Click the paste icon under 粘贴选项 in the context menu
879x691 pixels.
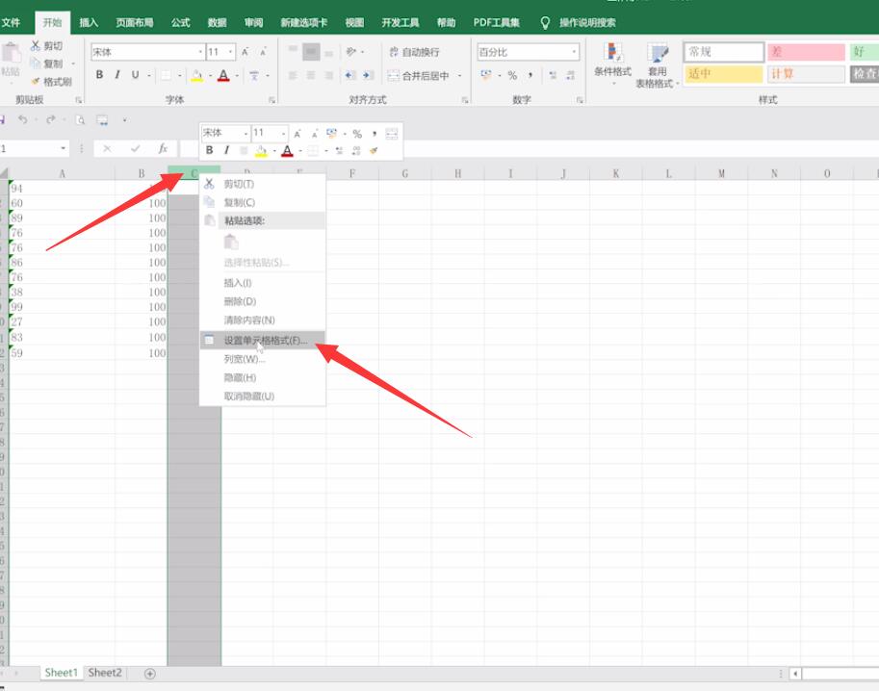pos(231,243)
